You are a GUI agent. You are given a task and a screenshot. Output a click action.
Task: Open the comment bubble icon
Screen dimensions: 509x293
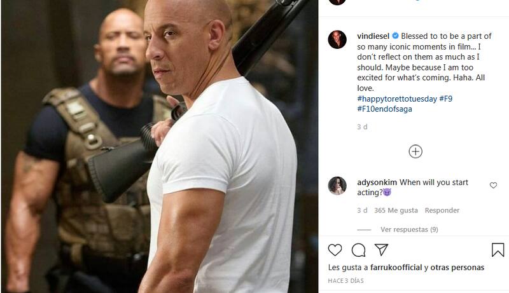pyautogui.click(x=358, y=250)
